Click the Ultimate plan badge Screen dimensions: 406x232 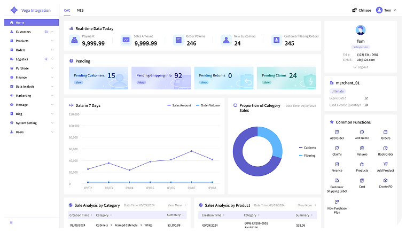click(x=338, y=91)
